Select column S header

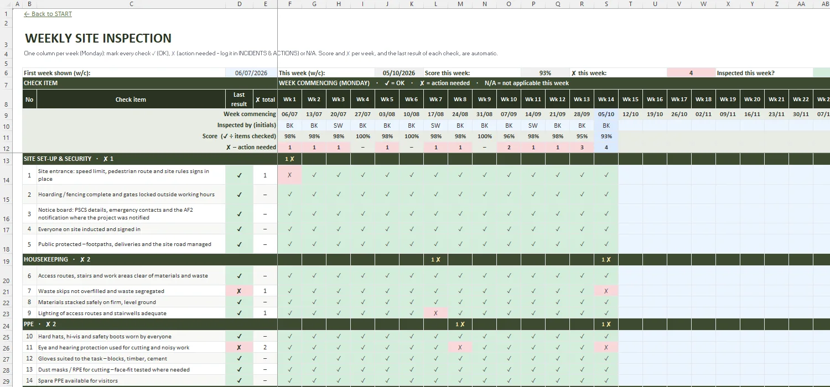tap(606, 4)
